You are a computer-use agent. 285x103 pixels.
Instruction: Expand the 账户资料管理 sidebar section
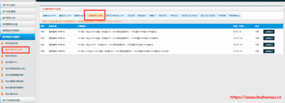click(x=18, y=11)
